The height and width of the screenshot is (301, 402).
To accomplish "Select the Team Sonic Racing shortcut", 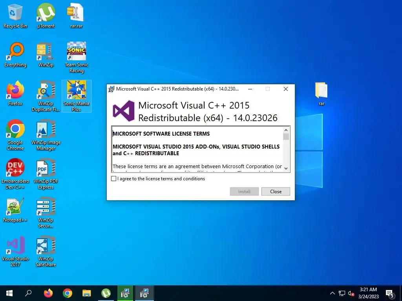I will tap(77, 57).
